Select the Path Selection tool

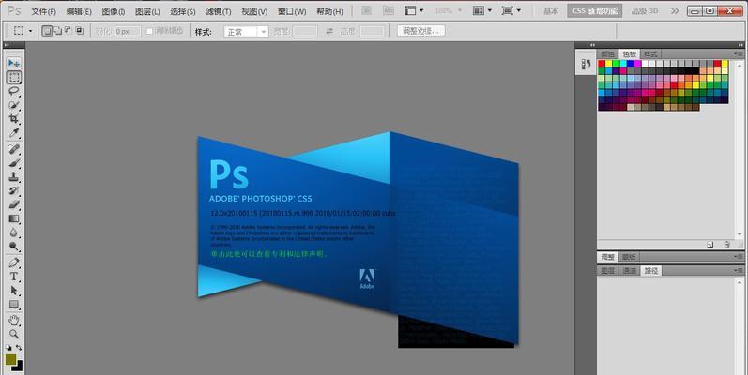[x=14, y=291]
